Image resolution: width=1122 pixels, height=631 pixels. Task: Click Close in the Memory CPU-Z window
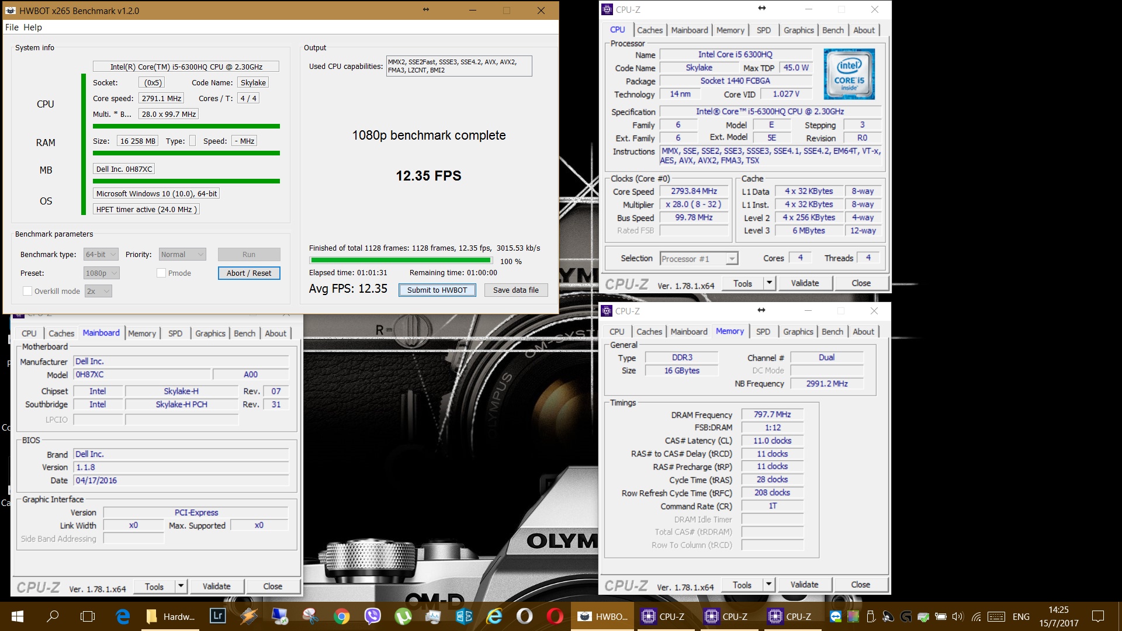tap(860, 585)
